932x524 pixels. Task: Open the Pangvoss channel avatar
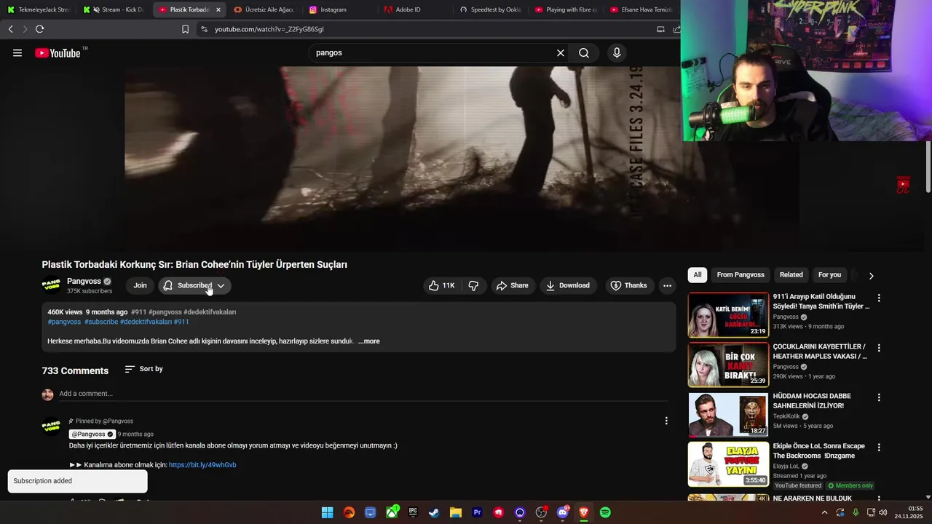pyautogui.click(x=51, y=285)
